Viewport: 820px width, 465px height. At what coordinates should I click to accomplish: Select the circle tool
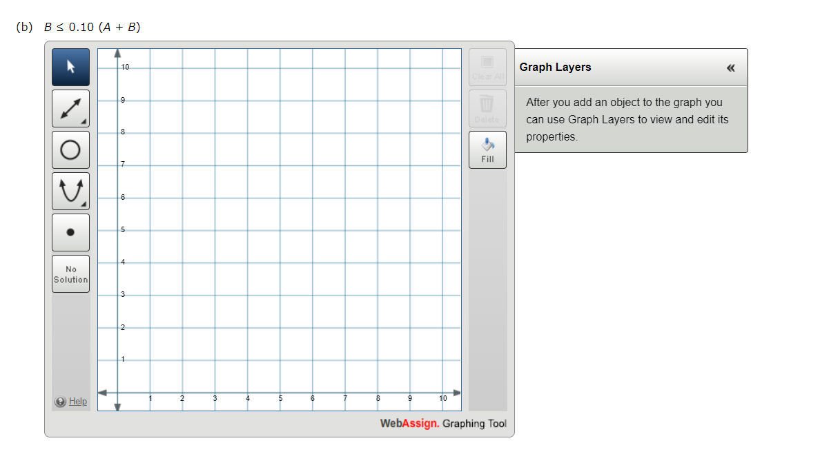tap(70, 149)
